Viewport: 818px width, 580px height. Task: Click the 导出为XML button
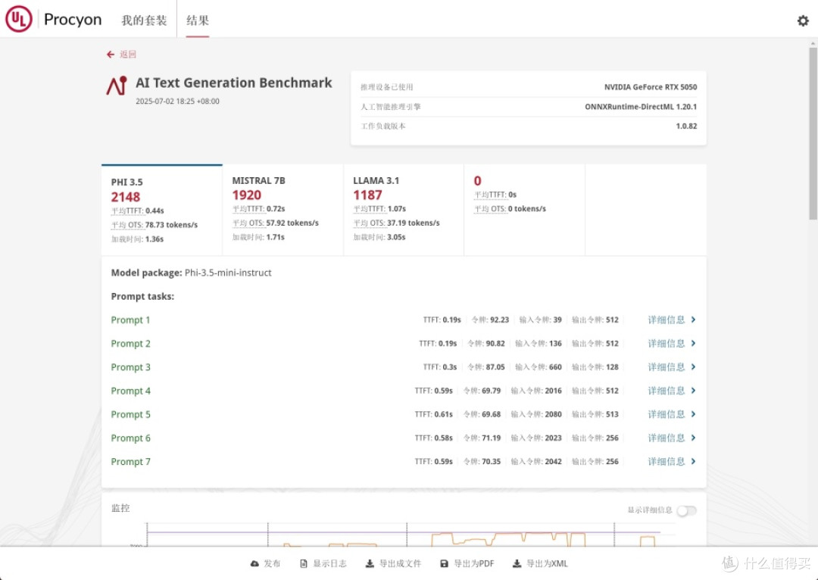[x=541, y=563]
